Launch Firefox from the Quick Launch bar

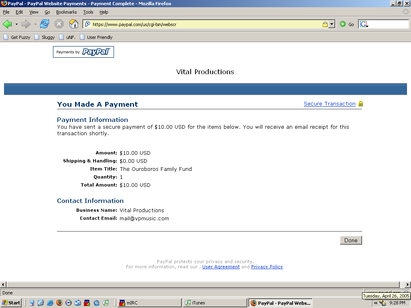coord(59,303)
